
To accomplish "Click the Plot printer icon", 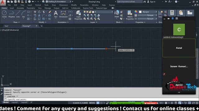I will (29, 2).
